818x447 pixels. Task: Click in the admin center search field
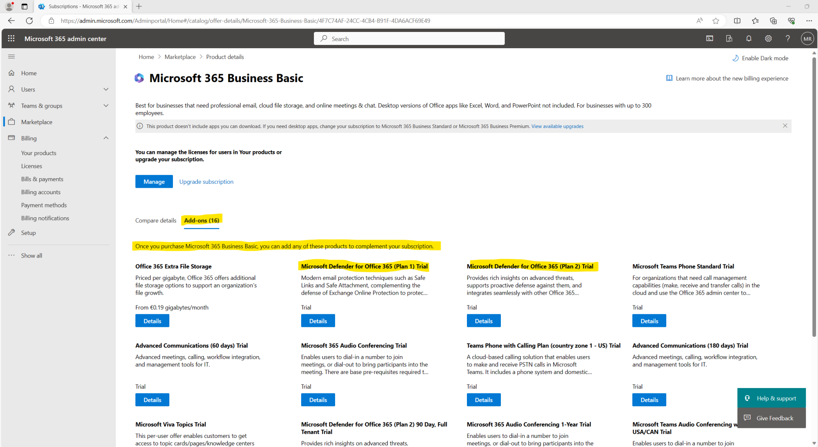409,38
